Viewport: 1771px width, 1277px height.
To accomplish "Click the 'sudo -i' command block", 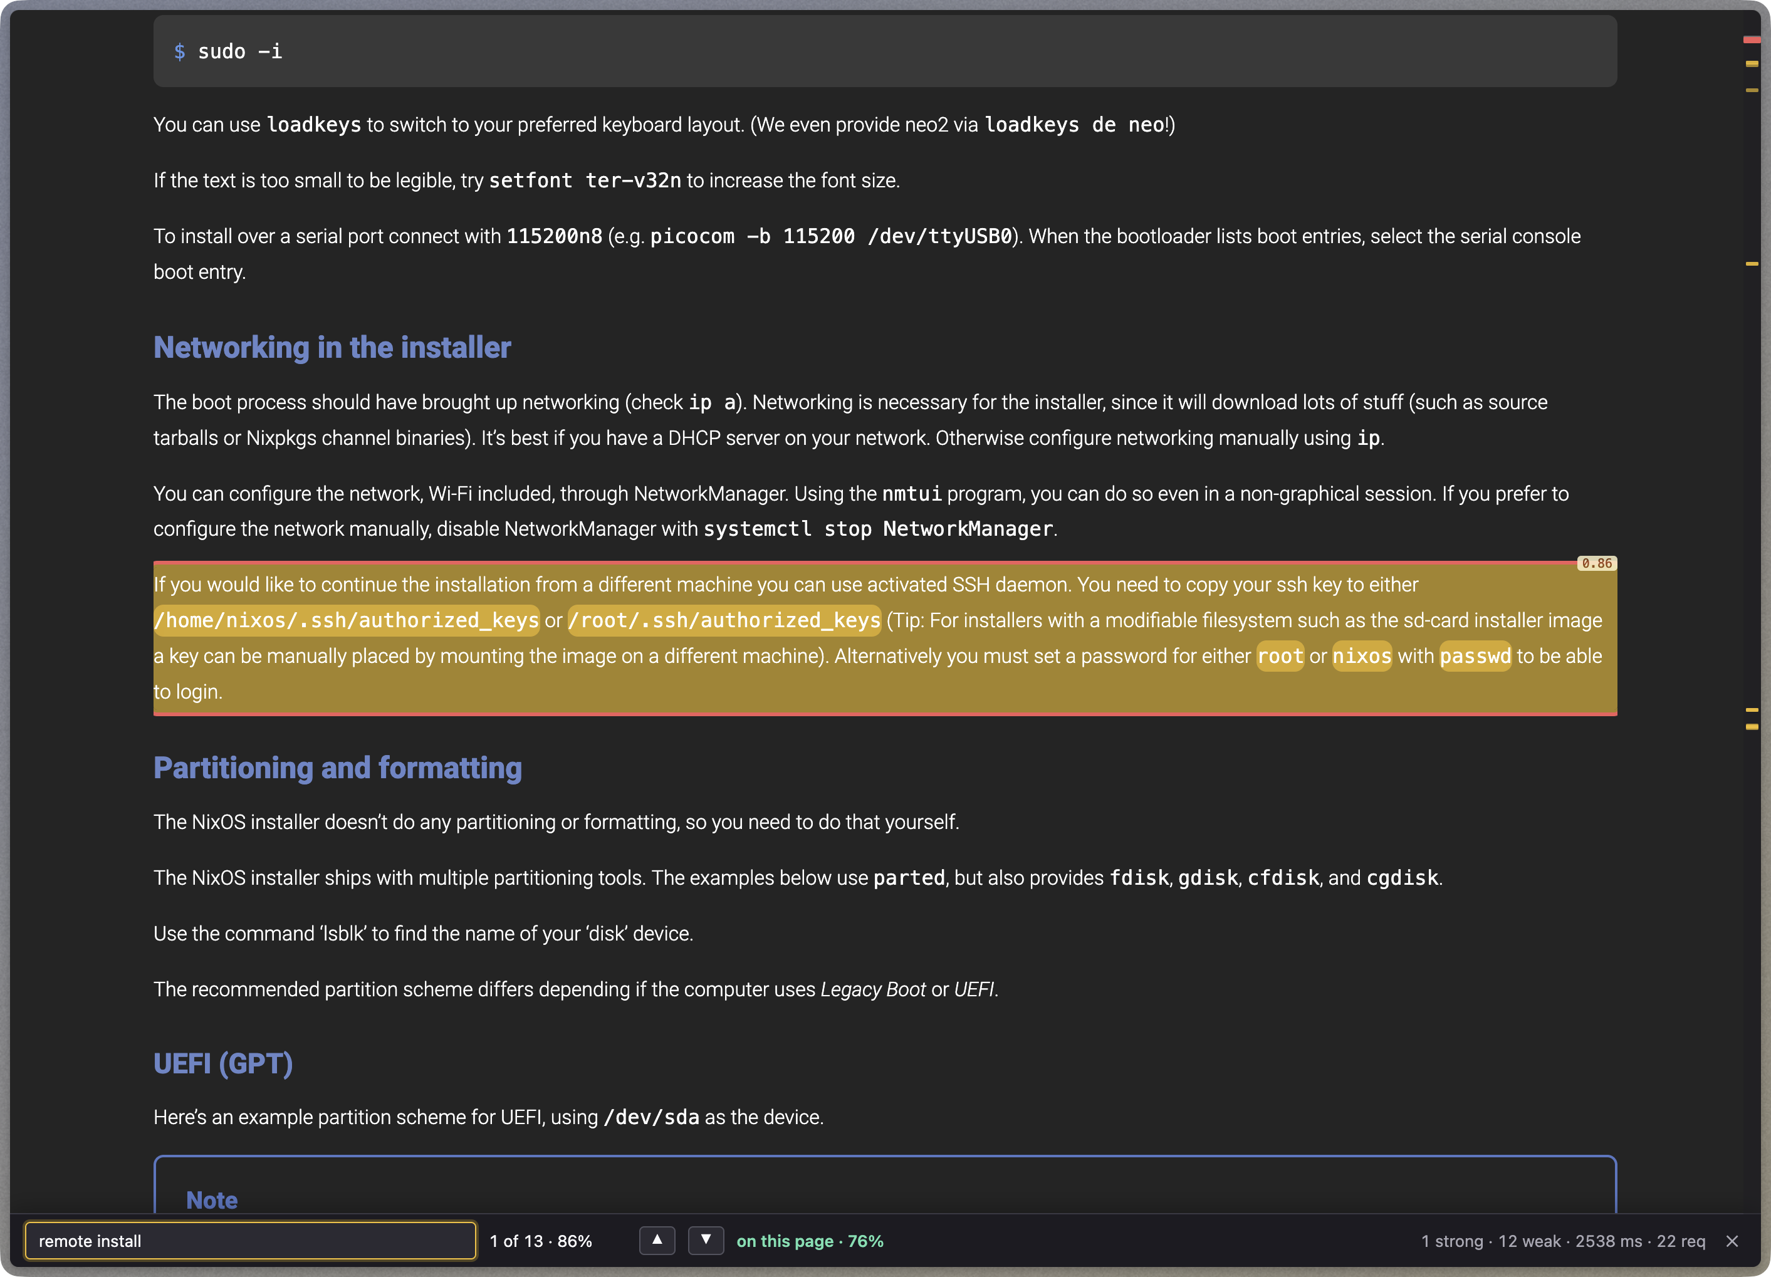I will (885, 51).
